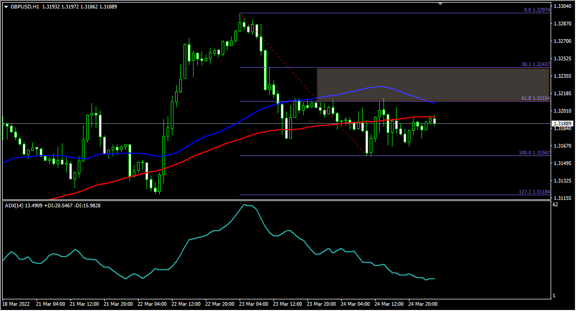
Task: Click the 21 Mar 12:00 time label
Action: [x=85, y=304]
